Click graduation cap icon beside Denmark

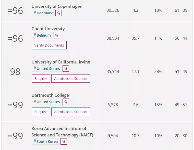[59, 13]
